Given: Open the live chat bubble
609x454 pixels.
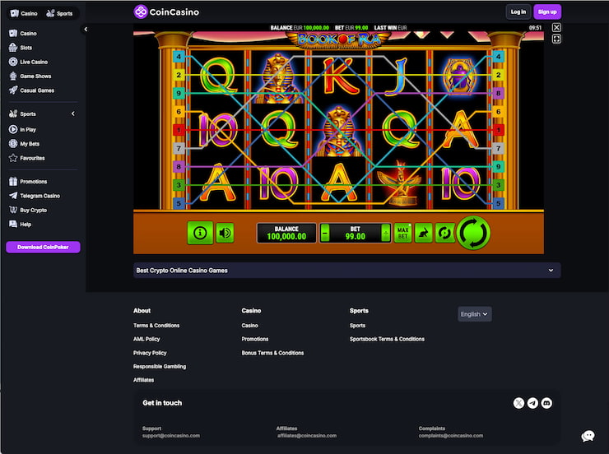Looking at the screenshot, I should [588, 435].
